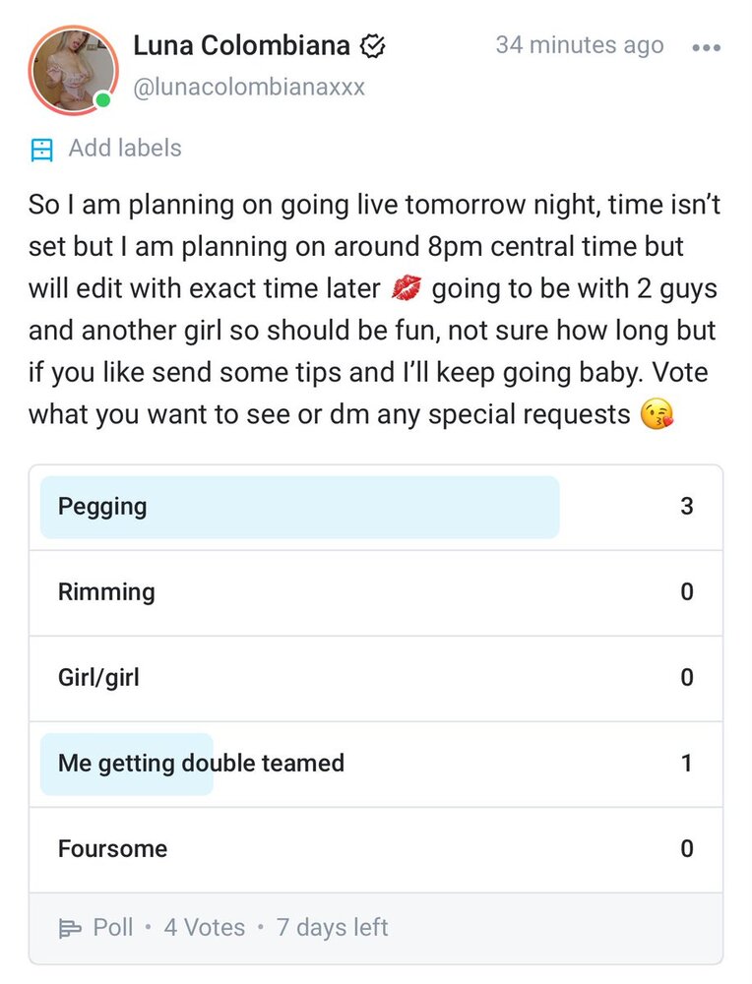Open the profile avatar picture

[x=73, y=69]
